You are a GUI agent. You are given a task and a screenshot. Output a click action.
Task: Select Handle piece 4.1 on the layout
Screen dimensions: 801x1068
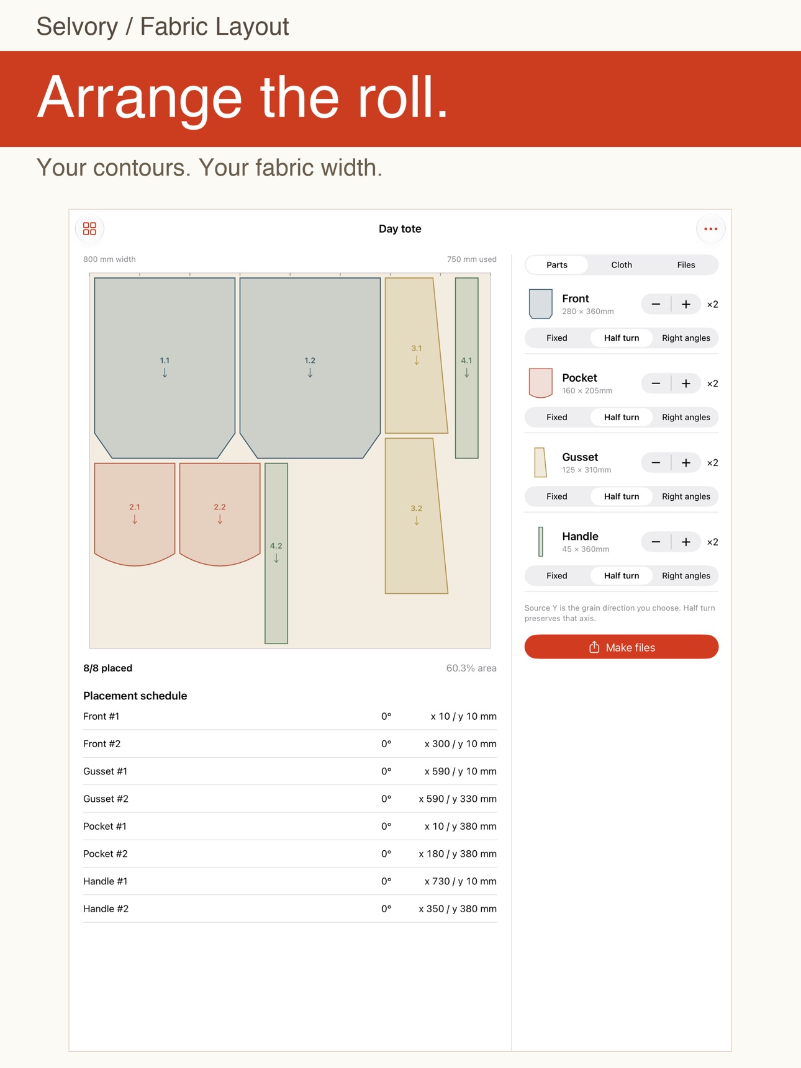[x=466, y=367]
